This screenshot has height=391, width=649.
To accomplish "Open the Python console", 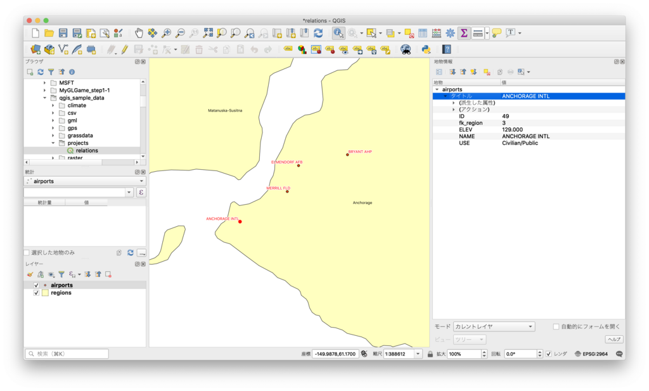I will (x=426, y=49).
